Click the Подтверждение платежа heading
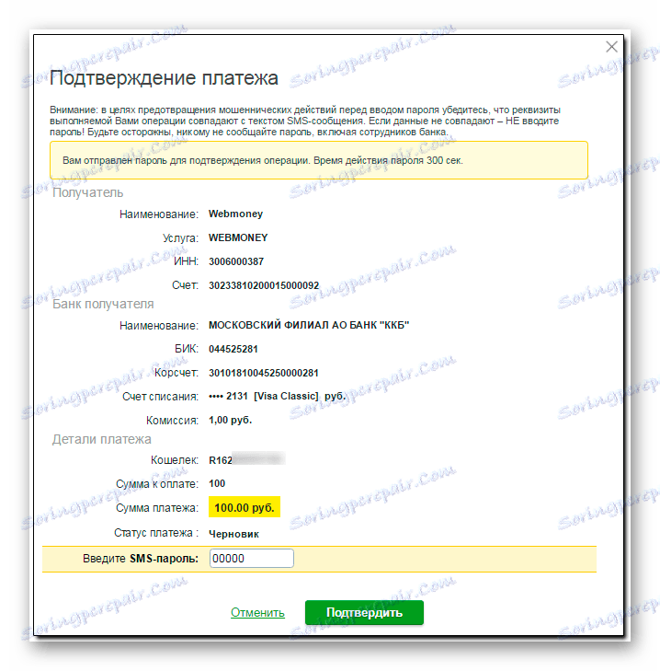 click(x=164, y=79)
